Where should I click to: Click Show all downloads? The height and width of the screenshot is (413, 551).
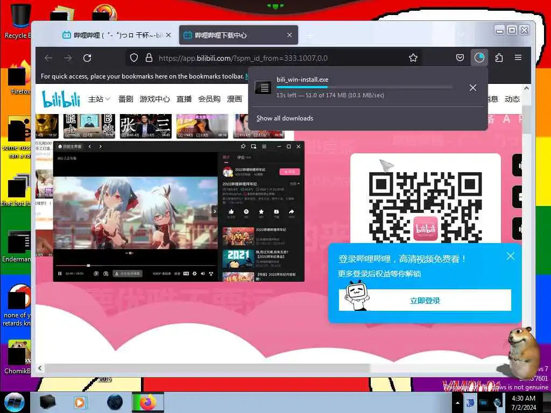point(285,118)
